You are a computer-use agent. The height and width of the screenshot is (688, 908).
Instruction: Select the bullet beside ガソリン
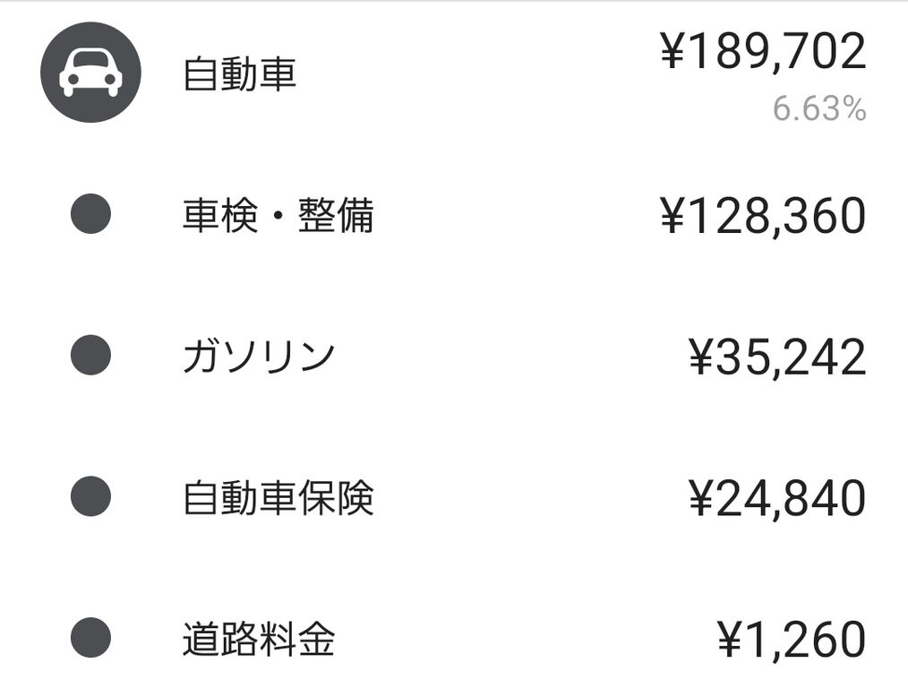point(91,355)
